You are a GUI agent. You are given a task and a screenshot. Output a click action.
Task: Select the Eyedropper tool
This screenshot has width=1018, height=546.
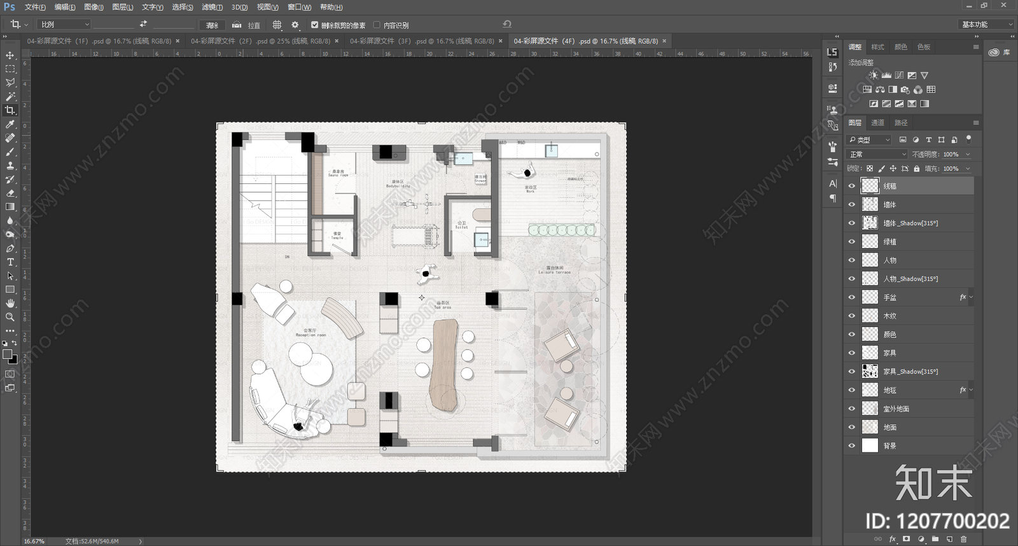pos(10,124)
